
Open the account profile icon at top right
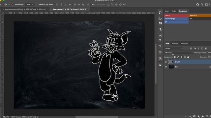coord(197,5)
